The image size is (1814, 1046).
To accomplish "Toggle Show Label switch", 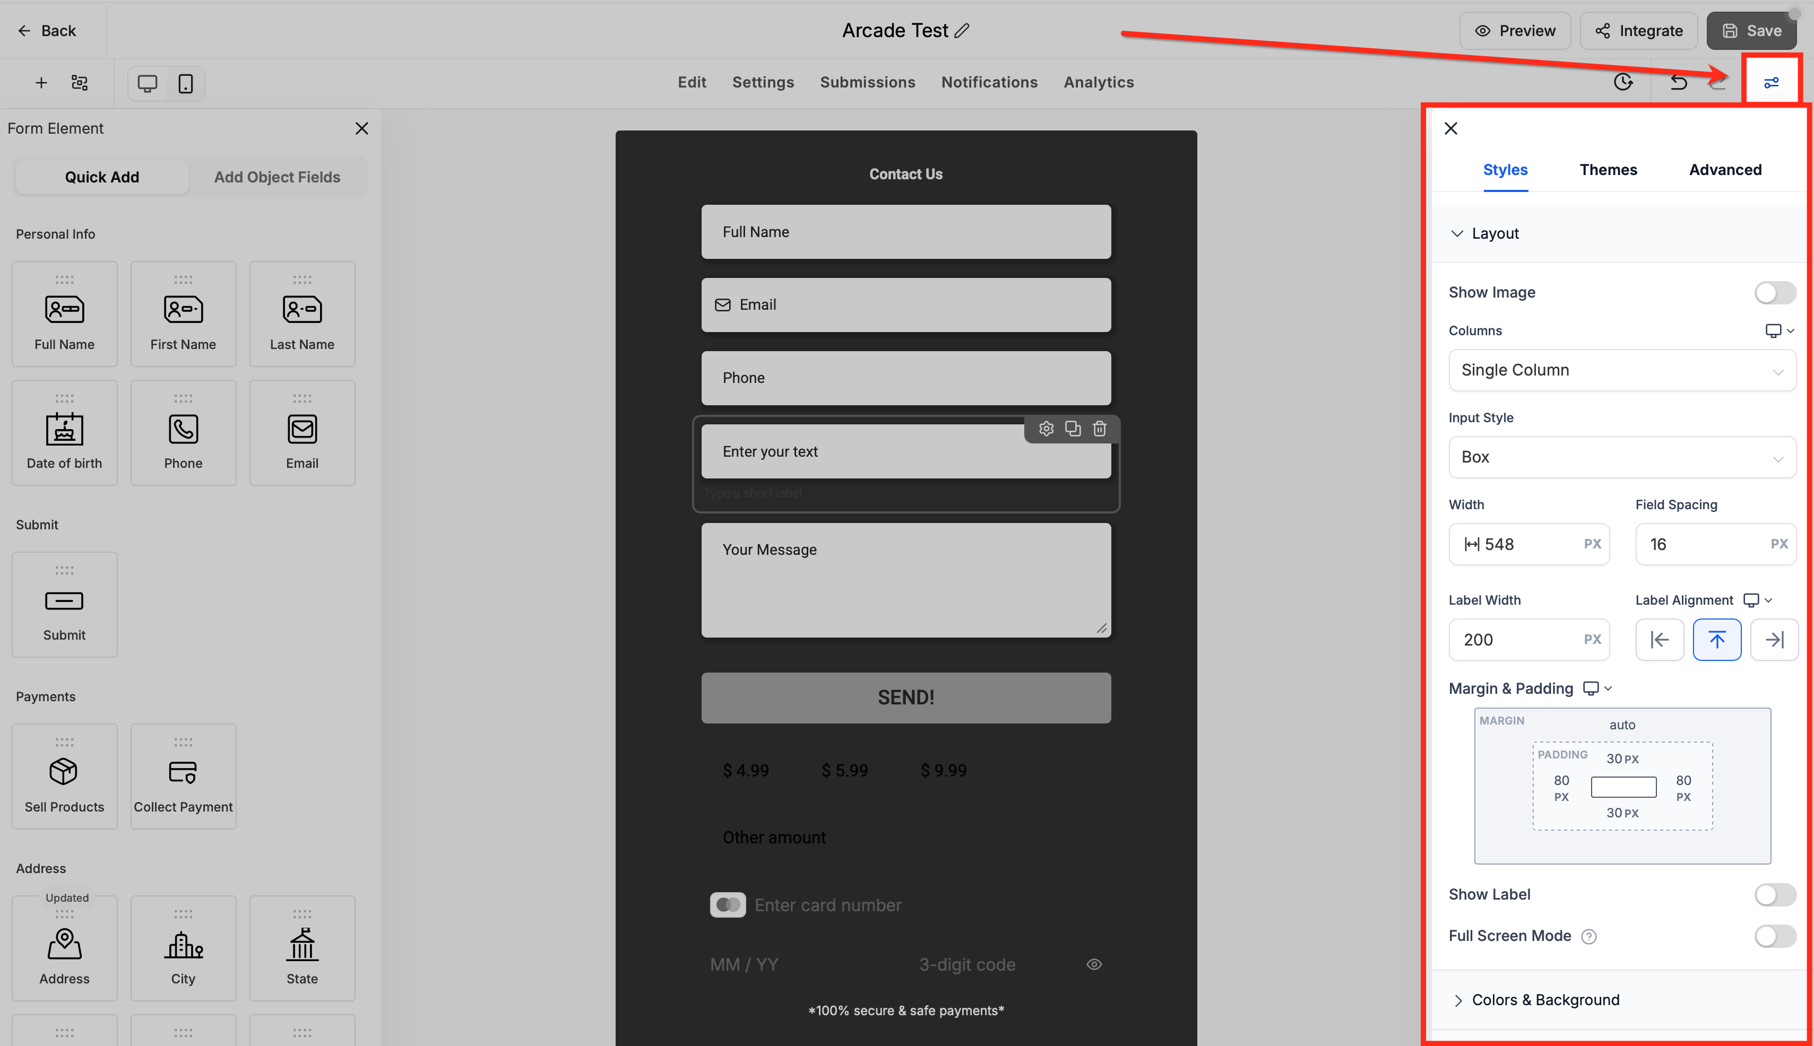I will (x=1775, y=894).
